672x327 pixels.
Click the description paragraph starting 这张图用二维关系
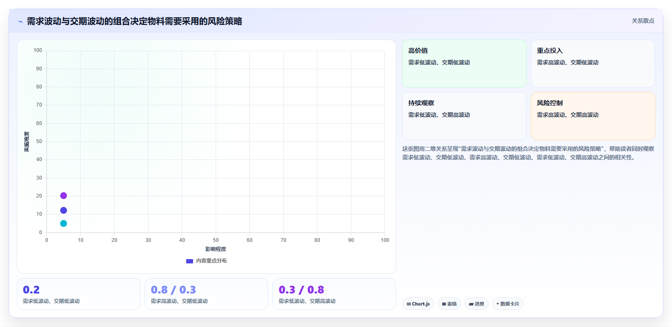[x=528, y=153]
